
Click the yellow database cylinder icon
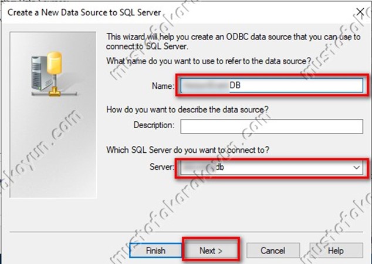coord(55,63)
